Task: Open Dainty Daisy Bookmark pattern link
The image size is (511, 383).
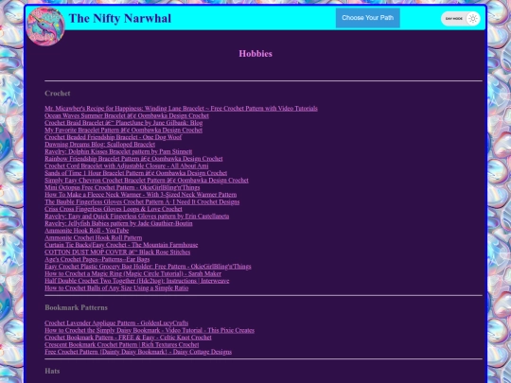Action: coord(138,352)
